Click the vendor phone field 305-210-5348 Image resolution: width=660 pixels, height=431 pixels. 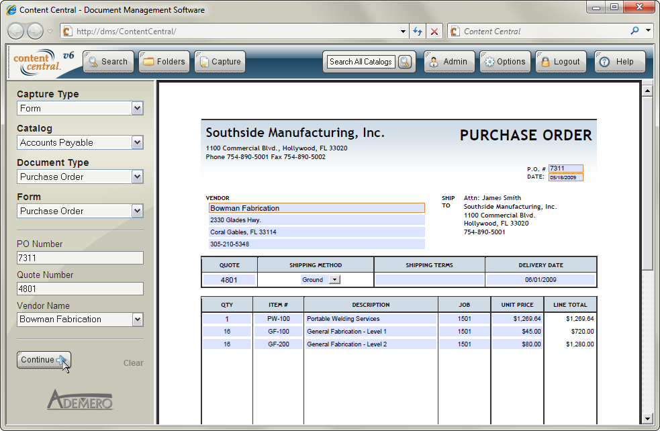316,244
